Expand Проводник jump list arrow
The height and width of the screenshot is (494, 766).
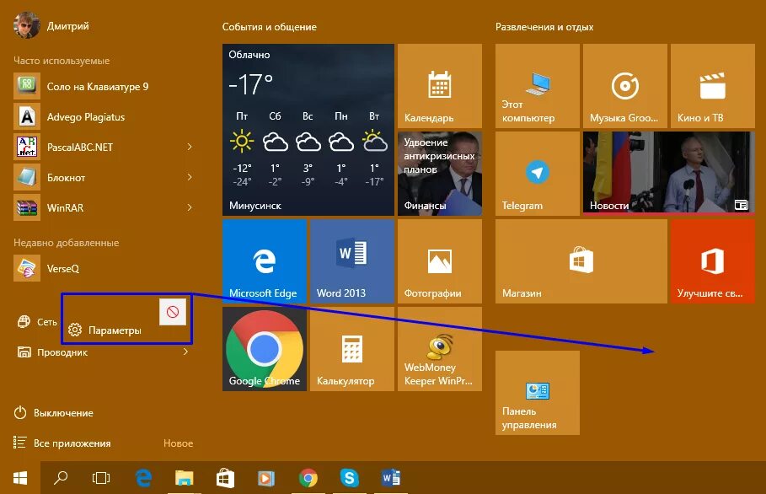pos(185,352)
